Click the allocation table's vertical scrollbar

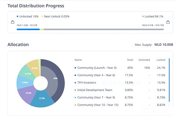click(169, 80)
